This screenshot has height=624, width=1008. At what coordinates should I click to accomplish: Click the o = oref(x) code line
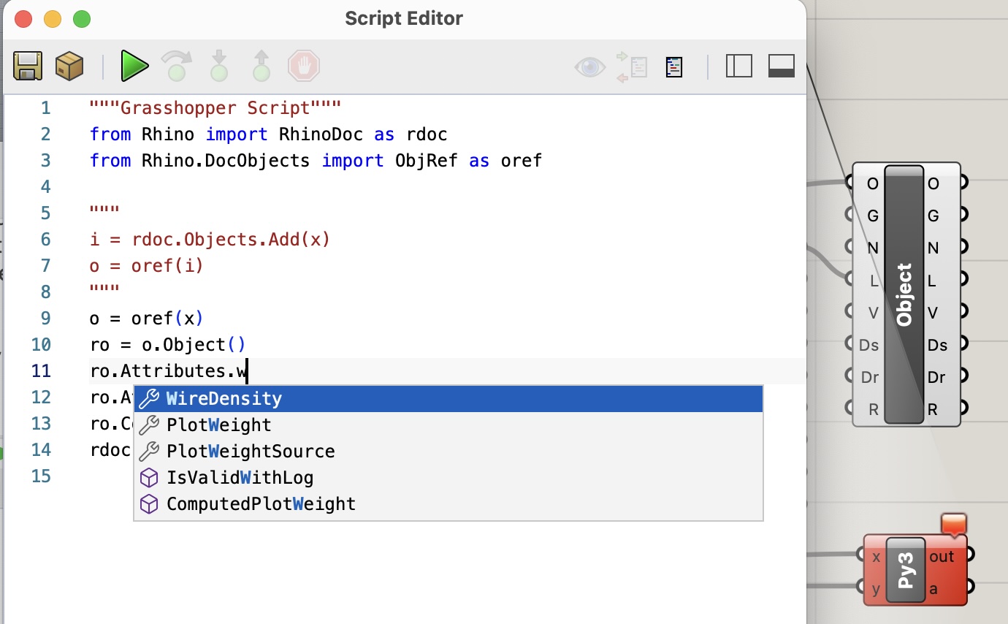pyautogui.click(x=146, y=319)
